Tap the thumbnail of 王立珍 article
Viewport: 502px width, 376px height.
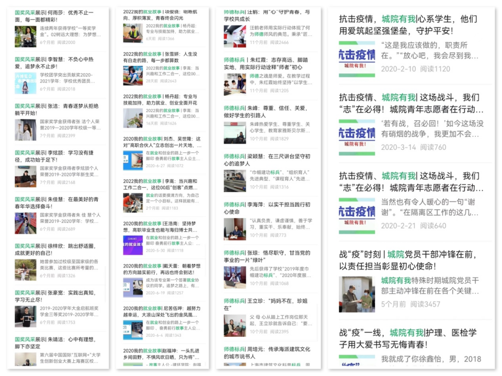(x=235, y=325)
